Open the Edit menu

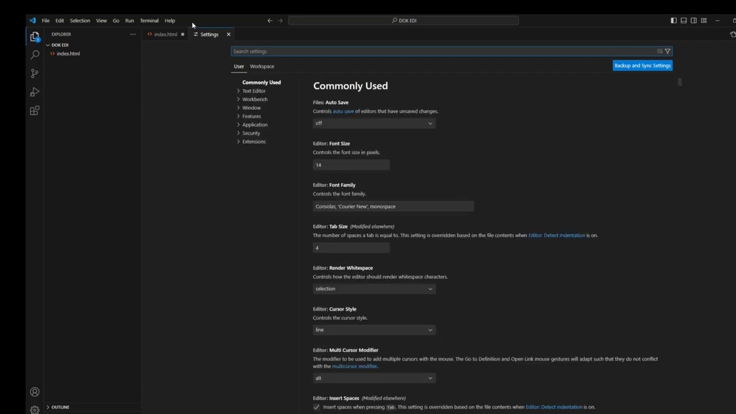pos(60,21)
